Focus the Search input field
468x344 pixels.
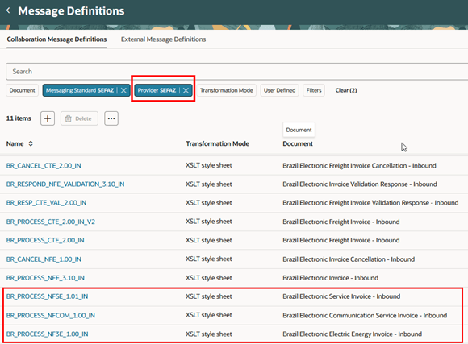point(236,72)
